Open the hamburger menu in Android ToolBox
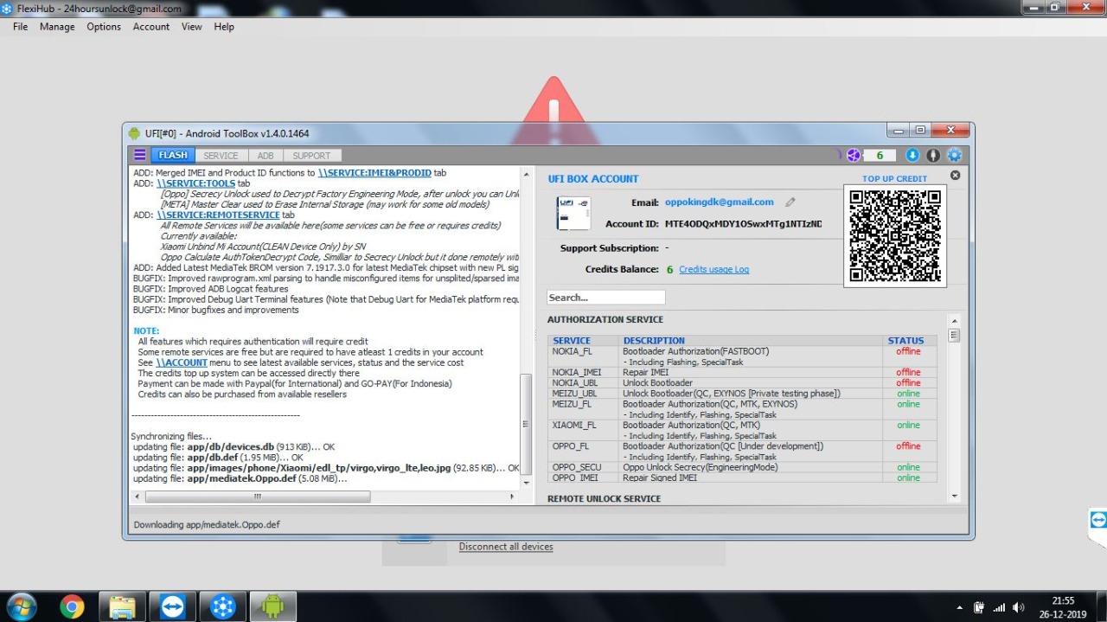This screenshot has width=1107, height=622. (140, 155)
